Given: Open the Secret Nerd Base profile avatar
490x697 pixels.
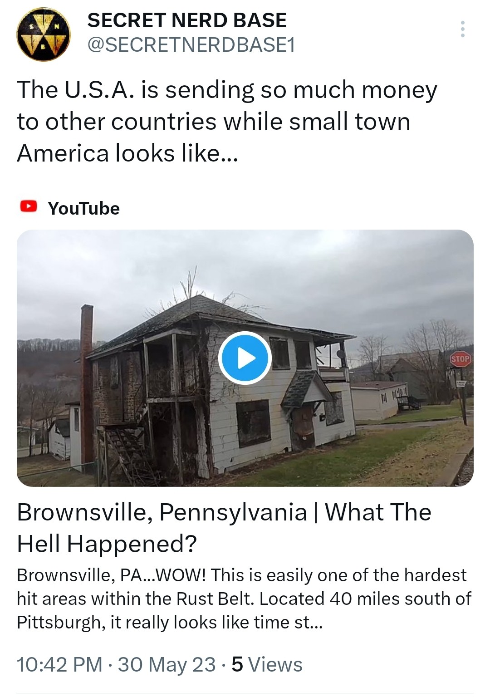Looking at the screenshot, I should click(44, 34).
